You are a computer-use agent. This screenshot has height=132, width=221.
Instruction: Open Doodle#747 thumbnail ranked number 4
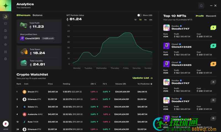pyautogui.click(x=167, y=82)
